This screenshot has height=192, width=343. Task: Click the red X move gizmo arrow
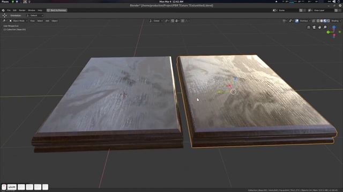(x=229, y=86)
